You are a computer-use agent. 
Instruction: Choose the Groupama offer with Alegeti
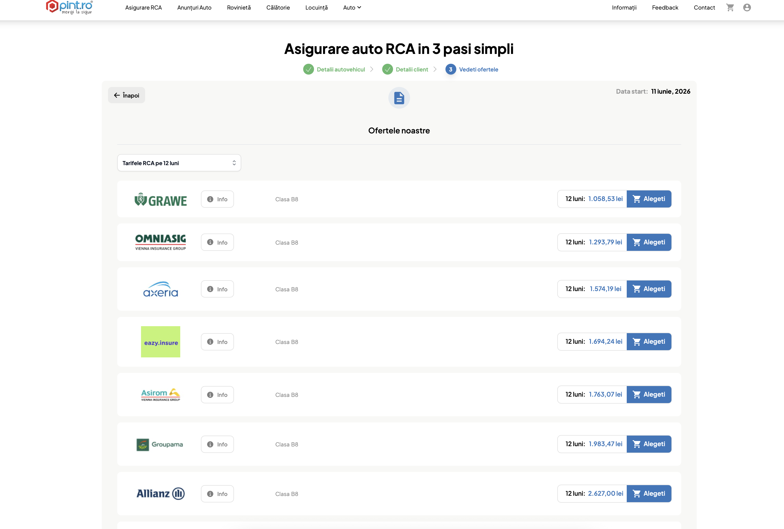click(649, 444)
